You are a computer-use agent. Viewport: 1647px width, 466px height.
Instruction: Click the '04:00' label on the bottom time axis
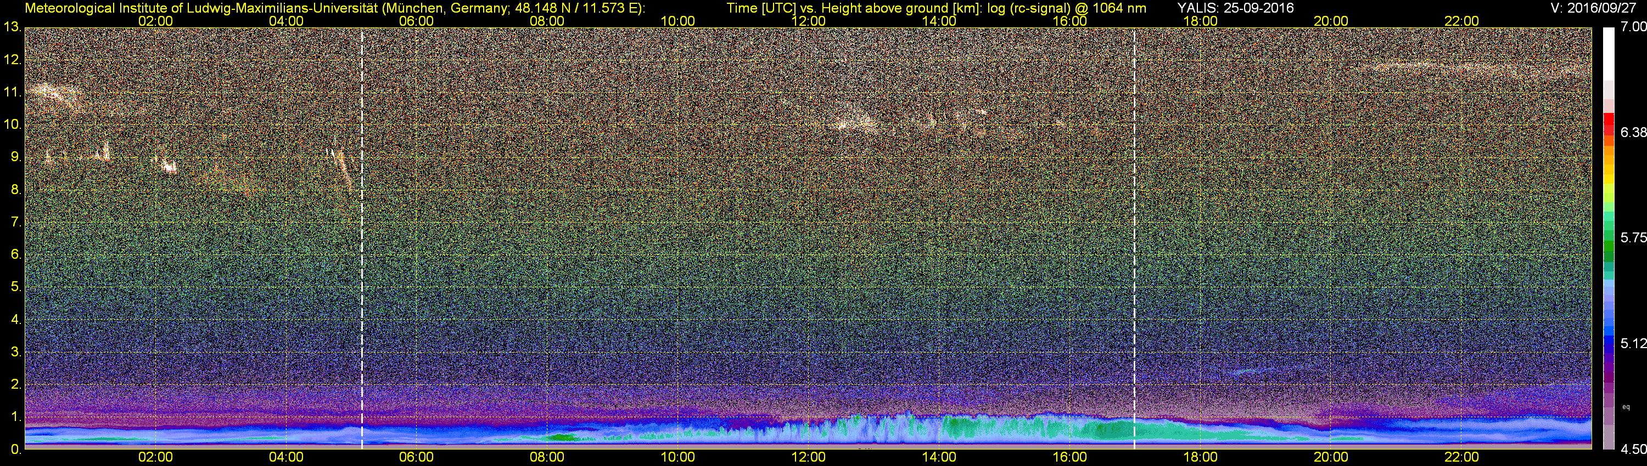point(286,458)
